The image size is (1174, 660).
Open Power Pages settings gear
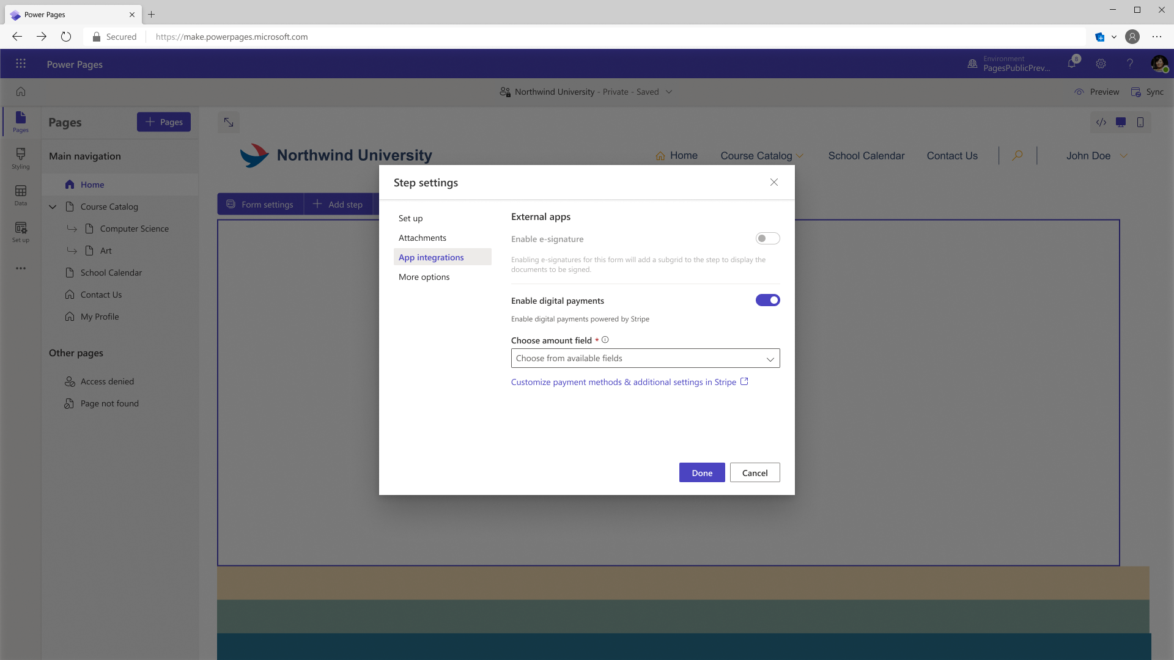click(x=1101, y=64)
